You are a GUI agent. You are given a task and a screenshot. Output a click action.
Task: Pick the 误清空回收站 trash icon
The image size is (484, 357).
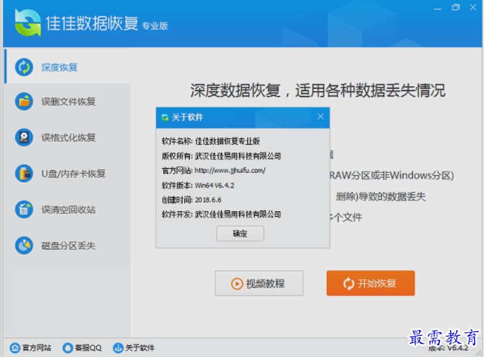pos(24,209)
